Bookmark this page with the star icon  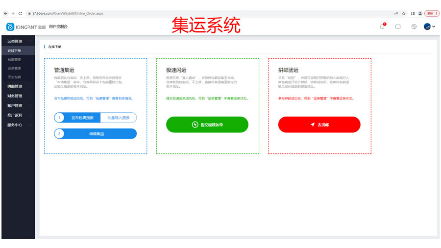click(x=404, y=13)
